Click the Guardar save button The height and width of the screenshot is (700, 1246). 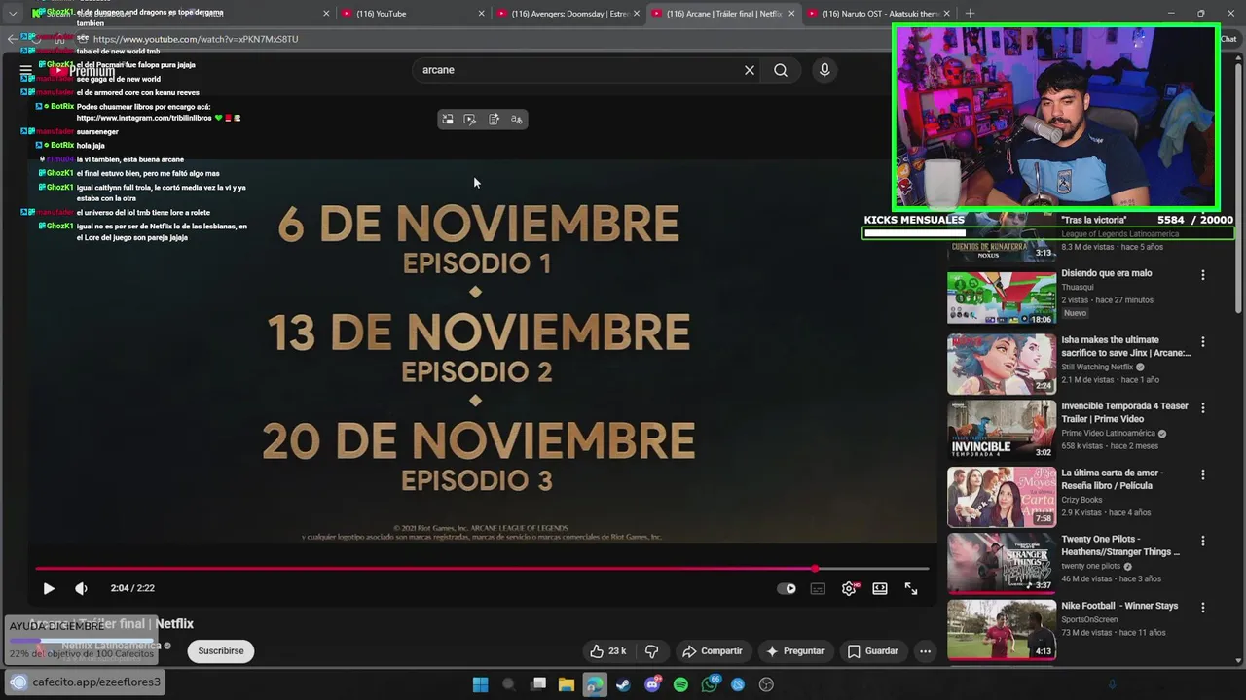pyautogui.click(x=872, y=651)
